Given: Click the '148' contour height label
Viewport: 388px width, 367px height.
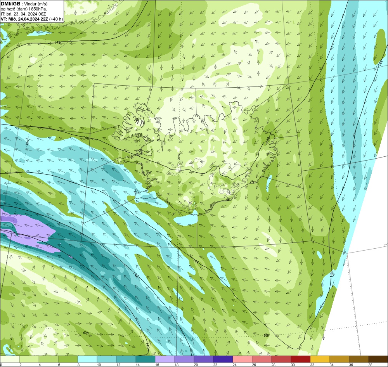Looking at the screenshot, I should 57,43.
